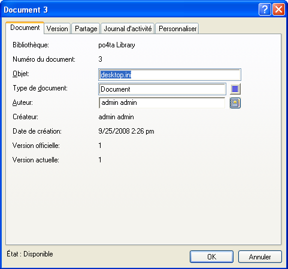Viewport: 288px width, 269px height.
Task: Open the address book icon beside Auteur
Action: pos(235,103)
